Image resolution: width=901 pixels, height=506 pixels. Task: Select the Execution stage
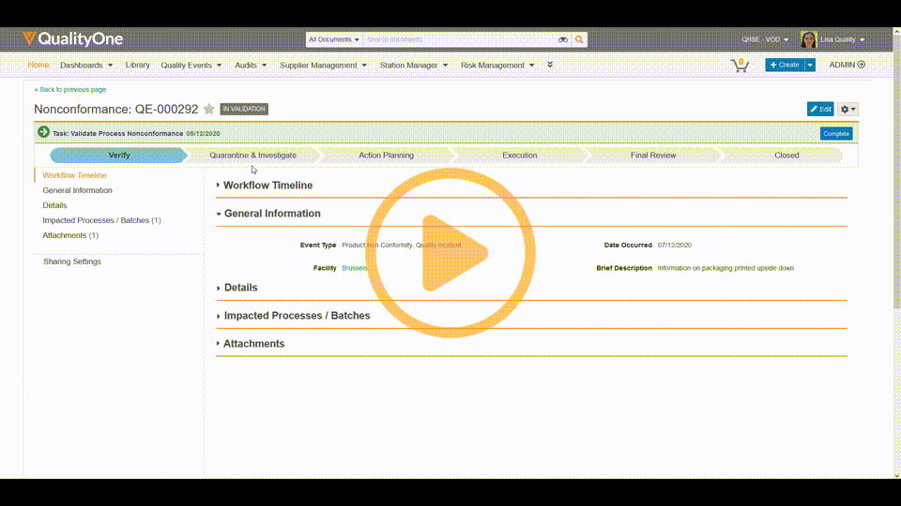(x=519, y=156)
